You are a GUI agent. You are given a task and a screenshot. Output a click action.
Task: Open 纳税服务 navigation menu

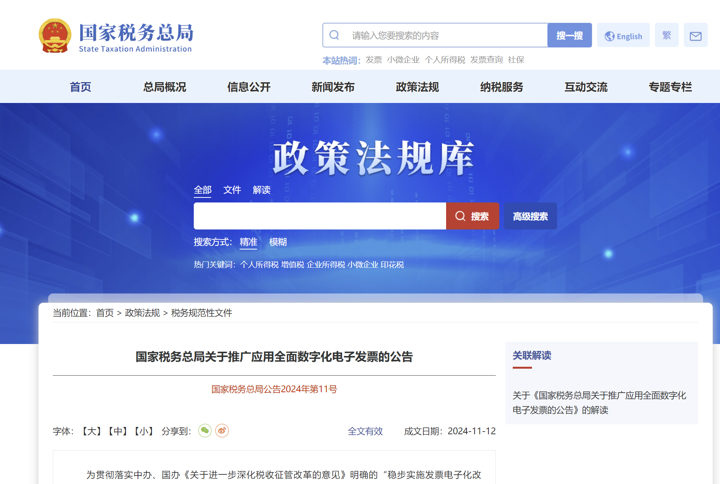point(502,87)
